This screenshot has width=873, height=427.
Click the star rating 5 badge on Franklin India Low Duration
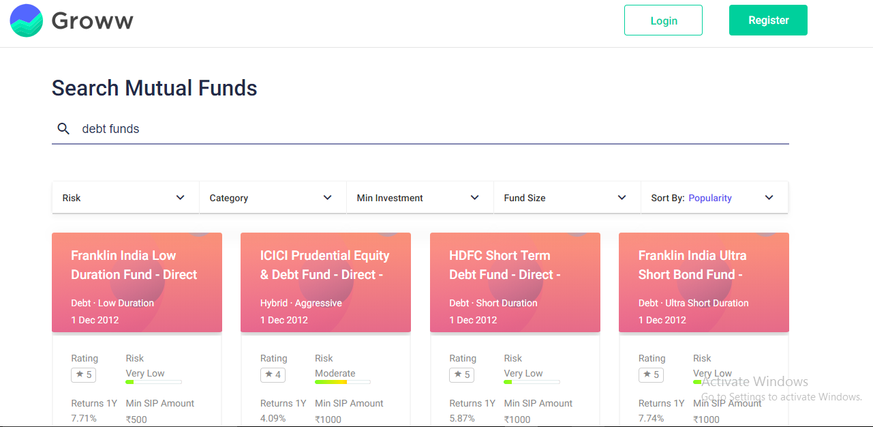82,374
